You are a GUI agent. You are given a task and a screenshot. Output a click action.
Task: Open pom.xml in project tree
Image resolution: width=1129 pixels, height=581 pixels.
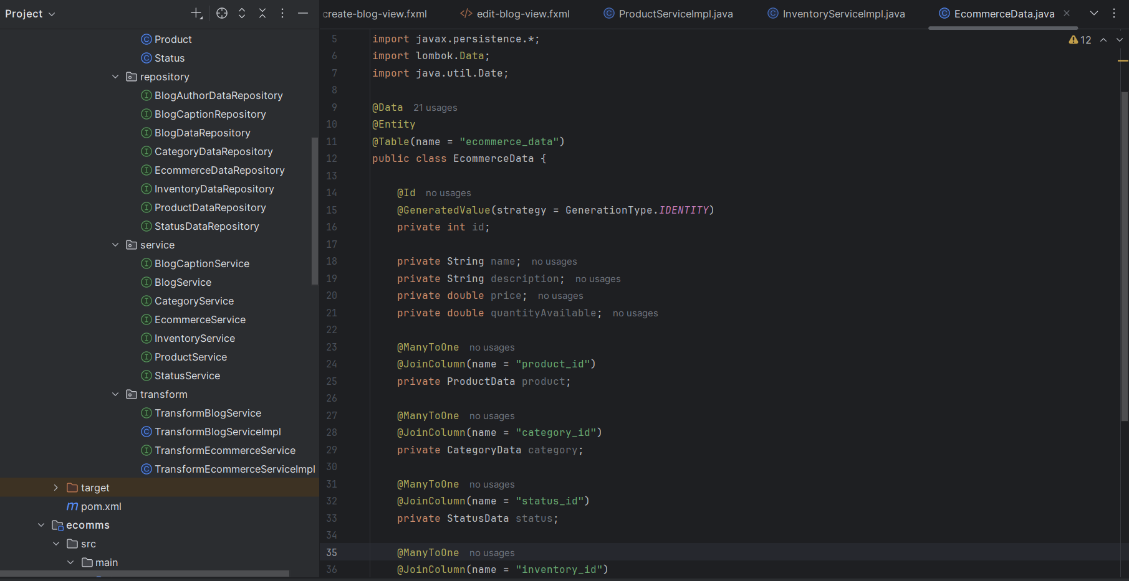(101, 506)
